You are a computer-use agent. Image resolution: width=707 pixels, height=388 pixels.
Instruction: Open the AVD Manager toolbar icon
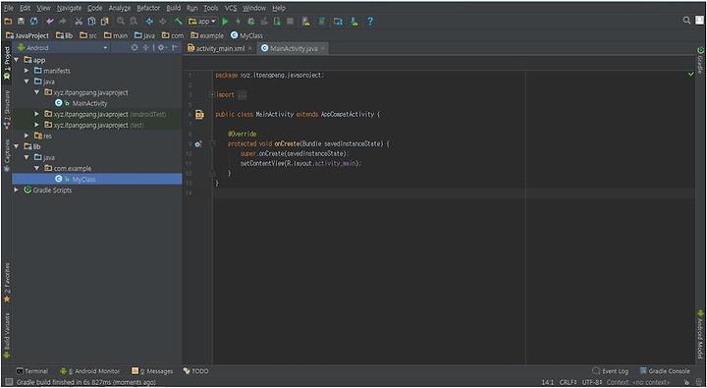[x=306, y=22]
